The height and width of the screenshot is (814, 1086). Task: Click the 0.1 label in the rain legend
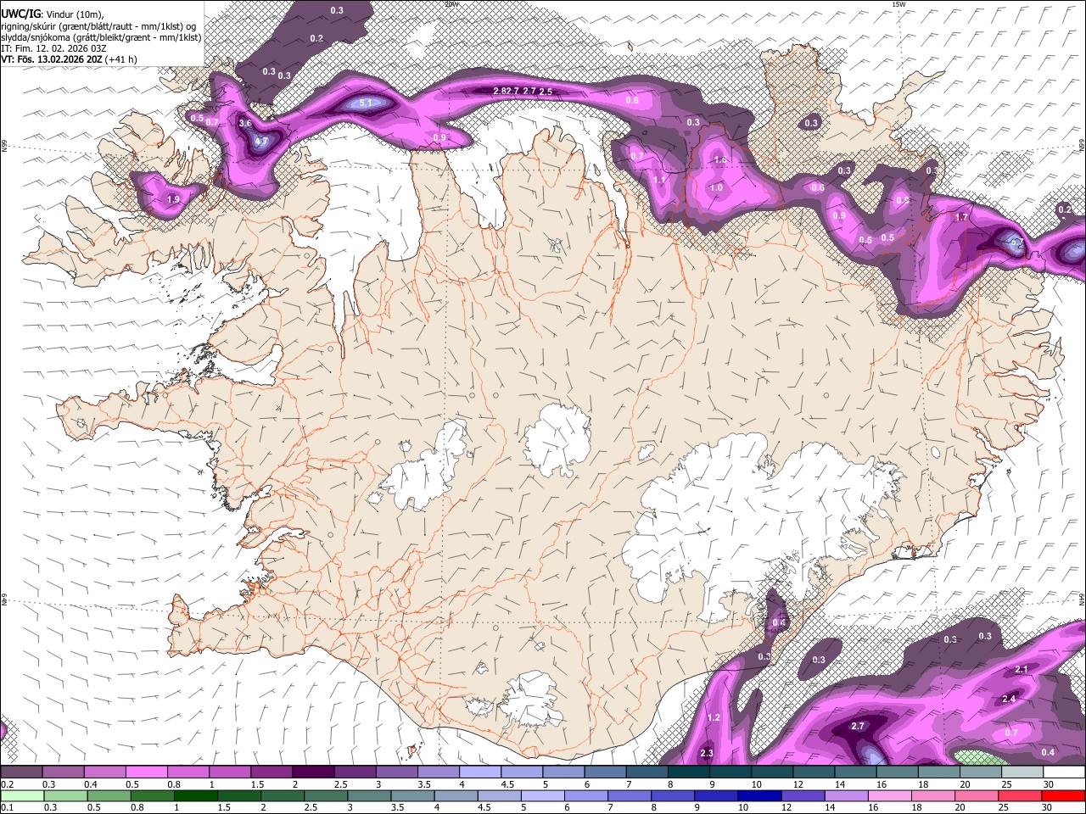click(6, 808)
